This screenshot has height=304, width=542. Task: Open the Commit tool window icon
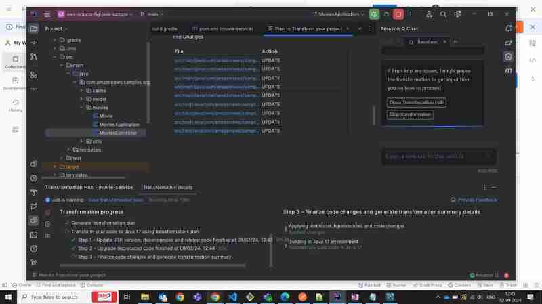coord(33,43)
